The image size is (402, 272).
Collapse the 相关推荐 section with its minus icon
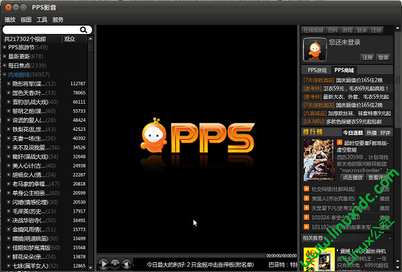pyautogui.click(x=390, y=238)
